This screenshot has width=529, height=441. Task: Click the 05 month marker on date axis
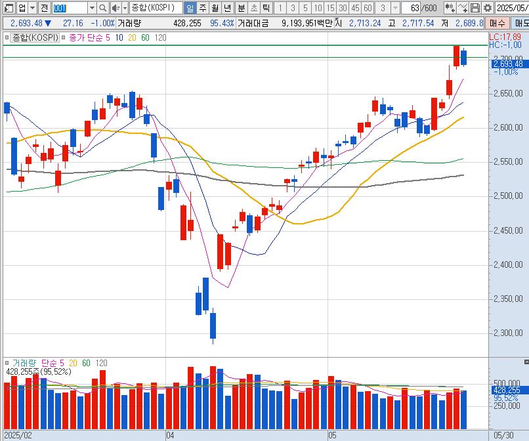tap(332, 435)
